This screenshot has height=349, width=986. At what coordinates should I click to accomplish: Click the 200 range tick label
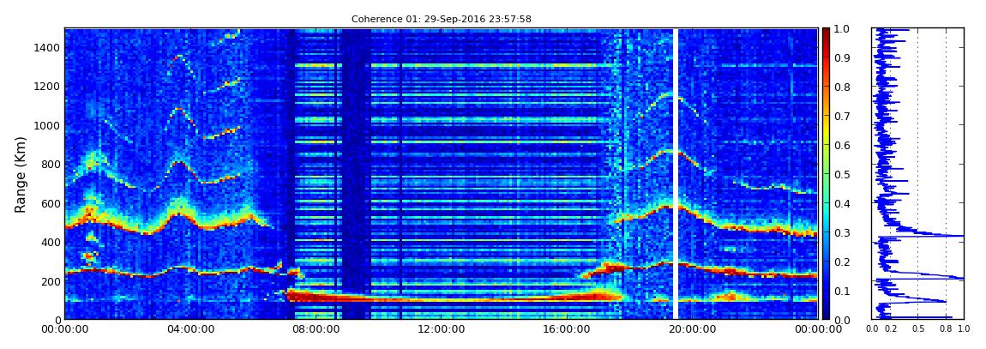pos(50,281)
